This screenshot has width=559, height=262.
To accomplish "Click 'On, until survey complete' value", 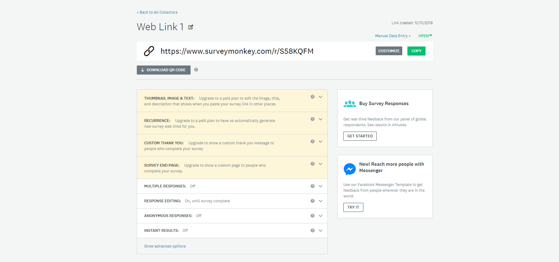I will point(207,201).
